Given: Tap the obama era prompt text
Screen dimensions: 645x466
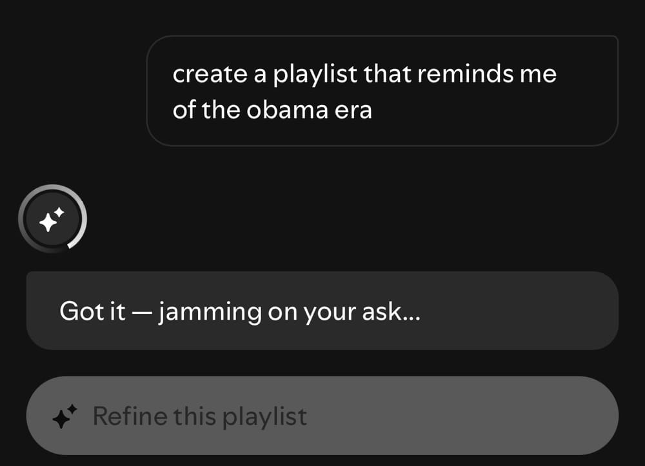Looking at the screenshot, I should click(271, 109).
